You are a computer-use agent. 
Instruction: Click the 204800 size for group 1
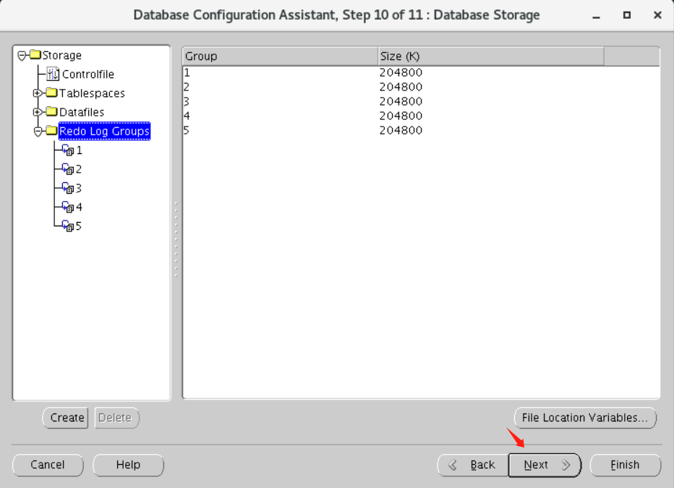pos(401,72)
